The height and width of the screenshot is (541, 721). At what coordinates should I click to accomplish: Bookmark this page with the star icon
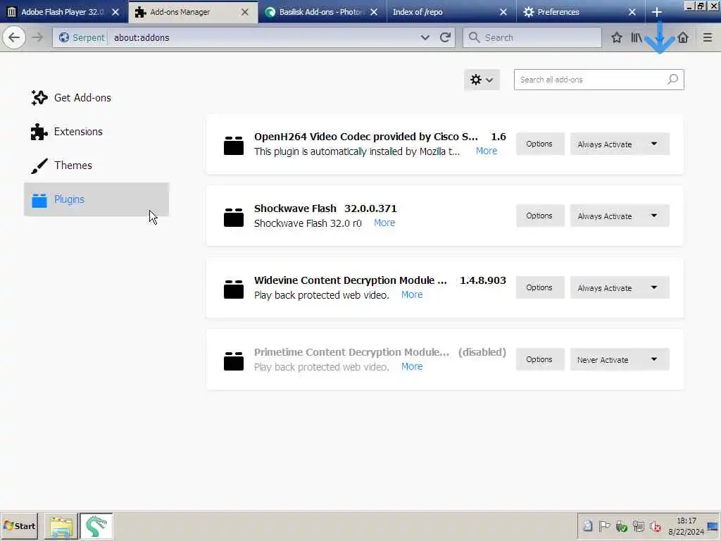click(617, 37)
